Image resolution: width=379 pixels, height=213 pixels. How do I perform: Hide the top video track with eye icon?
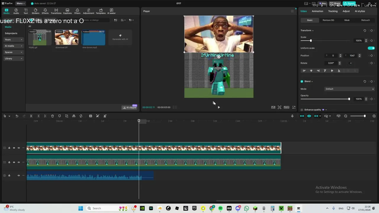click(14, 148)
